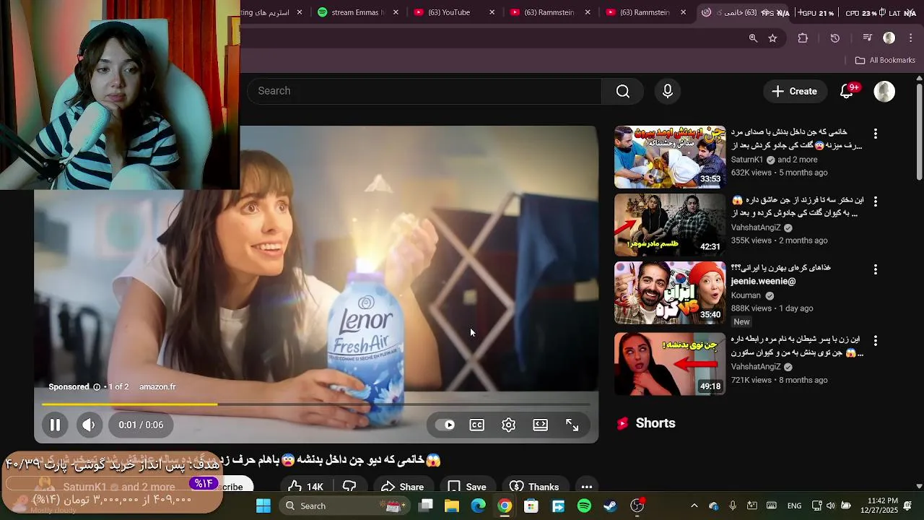Open the 33:53 SaturnK1 video thumbnail
Viewport: 924px width, 520px height.
coord(670,157)
